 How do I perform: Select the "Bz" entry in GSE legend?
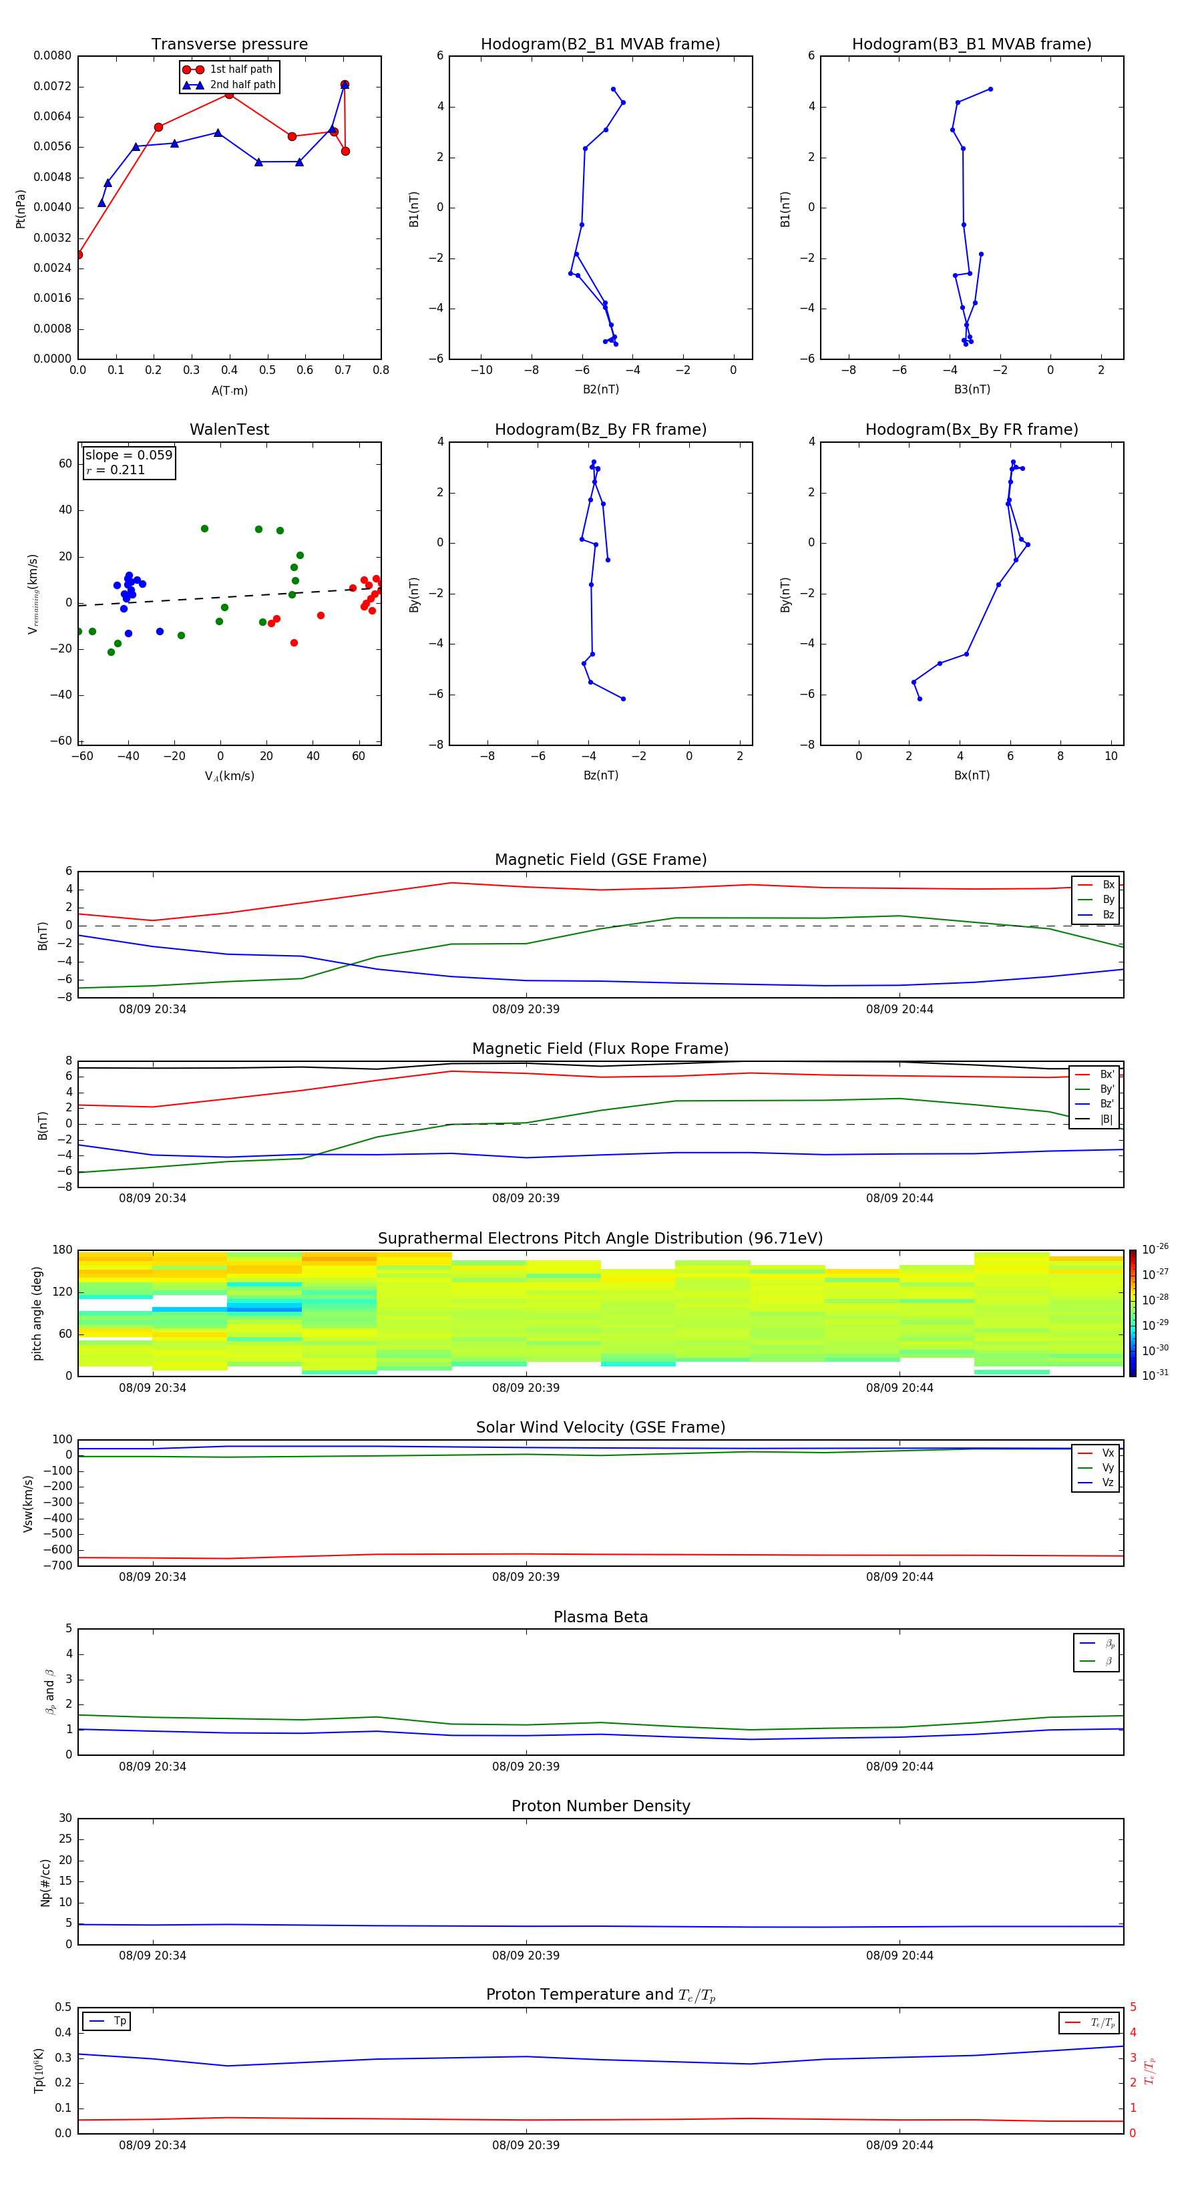click(1096, 914)
